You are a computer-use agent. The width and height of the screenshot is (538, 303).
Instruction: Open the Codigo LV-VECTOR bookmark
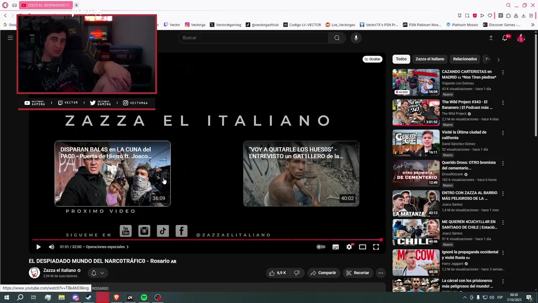[302, 25]
